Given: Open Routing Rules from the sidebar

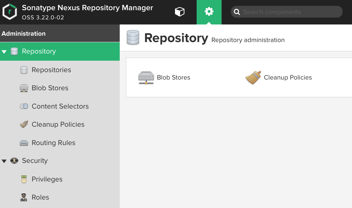Looking at the screenshot, I should [53, 143].
